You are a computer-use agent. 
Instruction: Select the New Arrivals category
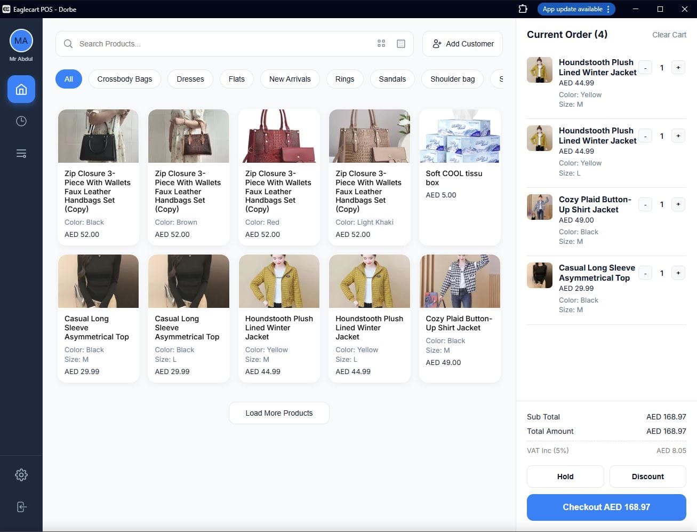pyautogui.click(x=290, y=79)
